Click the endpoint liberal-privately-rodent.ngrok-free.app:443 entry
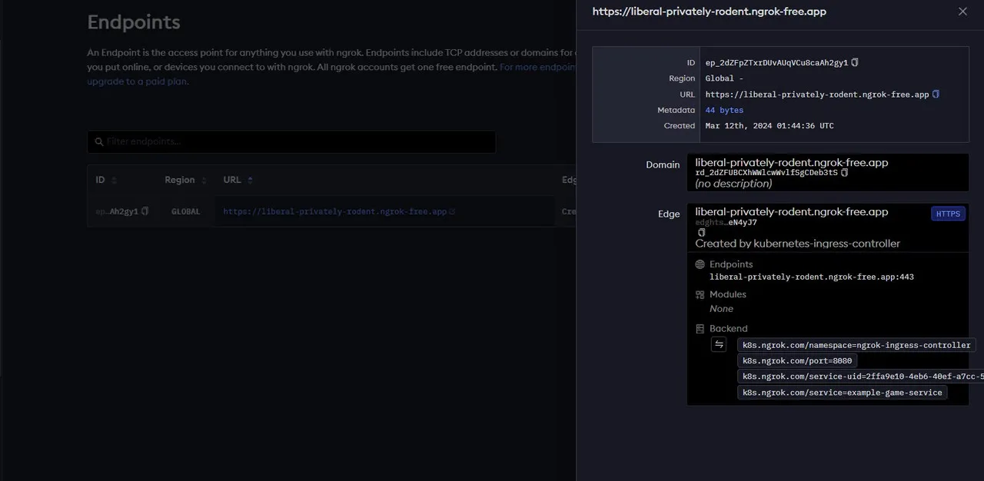Screen dimensions: 984x481 (x=812, y=277)
